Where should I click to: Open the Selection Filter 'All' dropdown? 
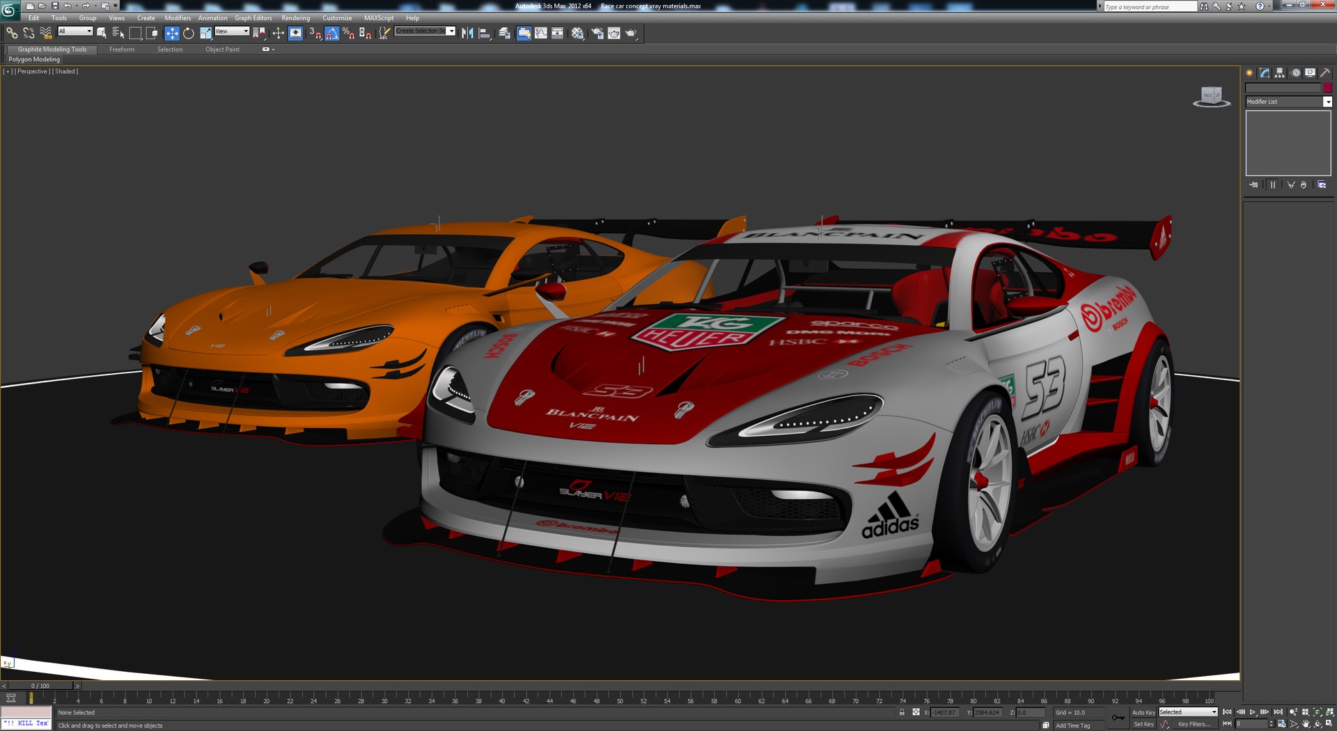pyautogui.click(x=75, y=31)
